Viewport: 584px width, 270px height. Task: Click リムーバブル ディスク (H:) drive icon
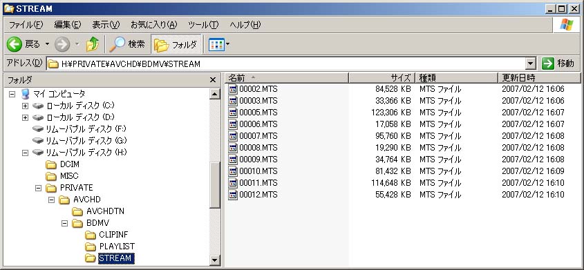[x=38, y=153]
